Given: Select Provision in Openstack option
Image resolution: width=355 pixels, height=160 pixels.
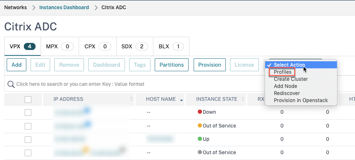Looking at the screenshot, I should 301,100.
